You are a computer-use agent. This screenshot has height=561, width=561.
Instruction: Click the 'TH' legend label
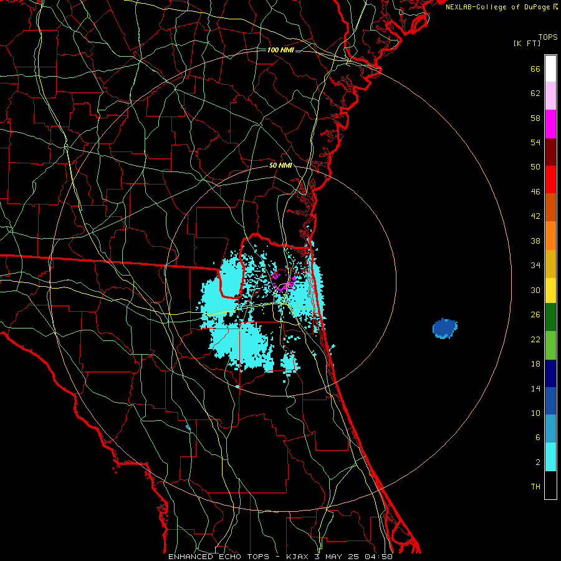[535, 487]
